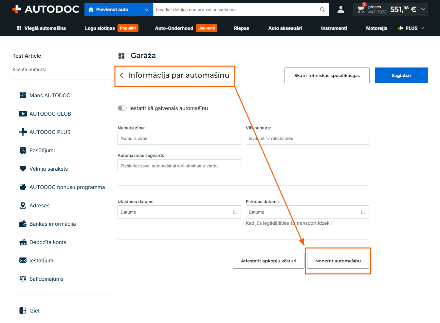This screenshot has width=440, height=323.
Task: Click the Vieglā automašīna category icon
Action: (19, 28)
